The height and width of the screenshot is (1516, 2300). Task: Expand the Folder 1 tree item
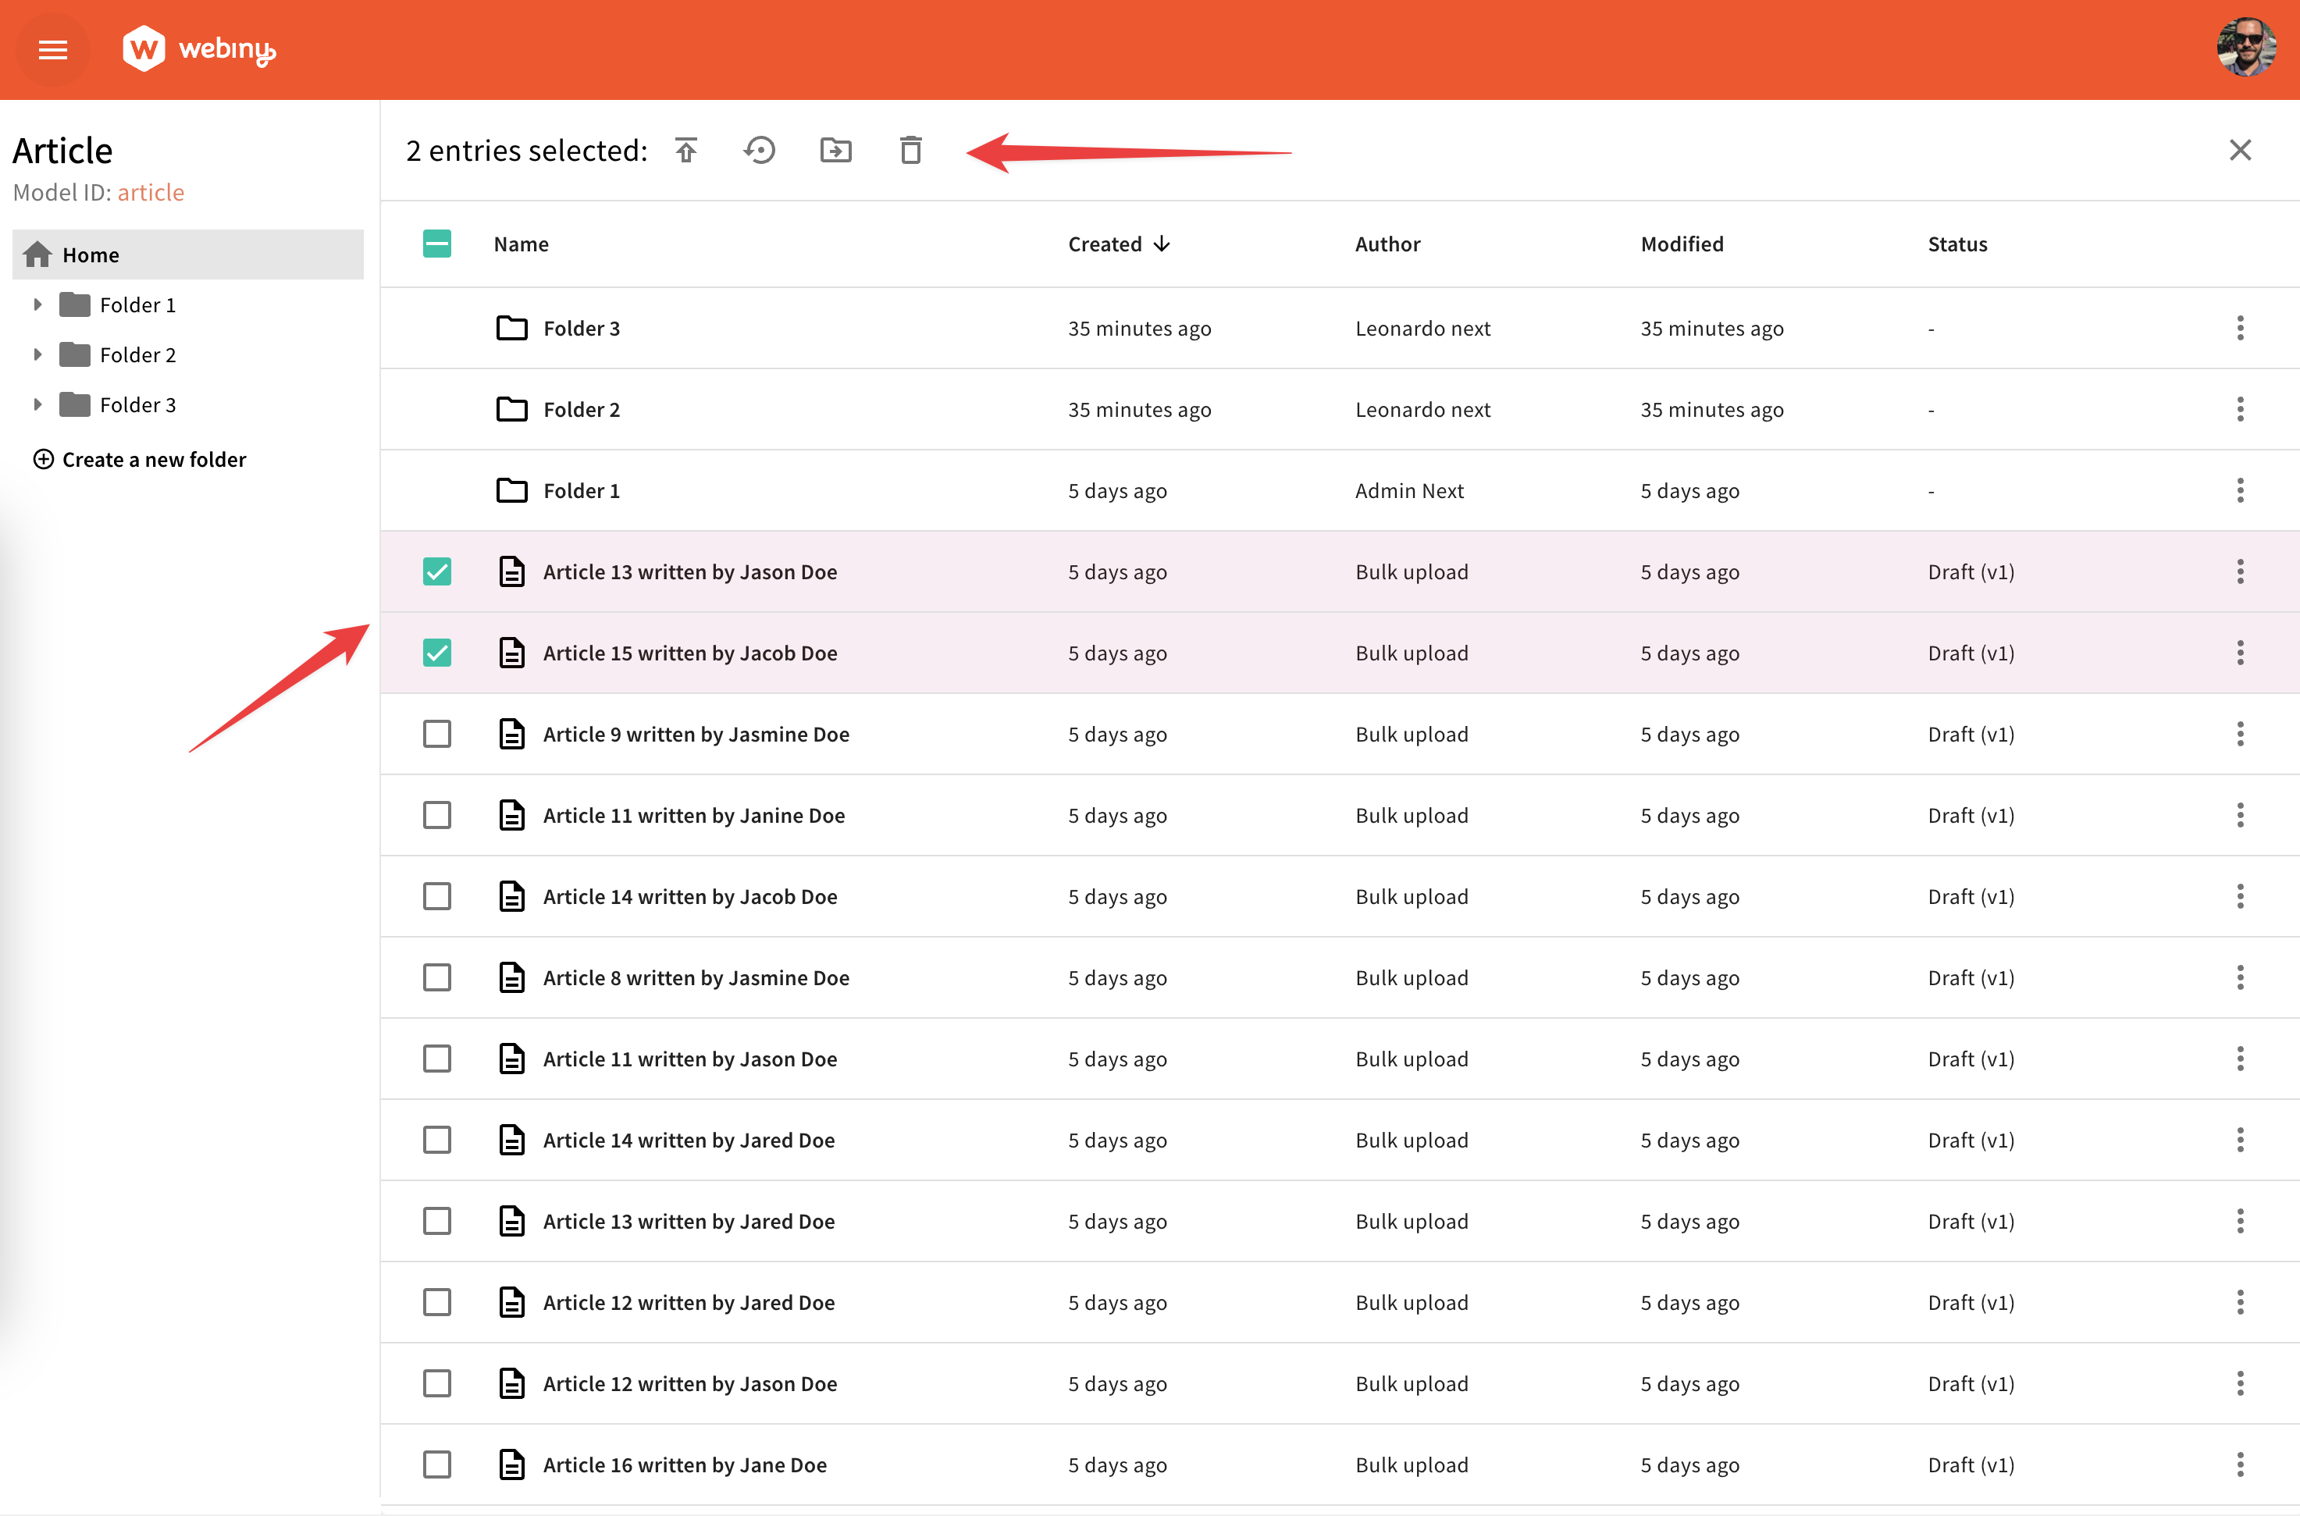pos(39,304)
